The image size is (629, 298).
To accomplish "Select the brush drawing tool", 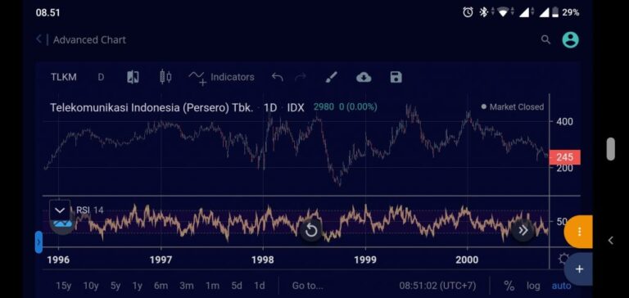I will point(332,77).
